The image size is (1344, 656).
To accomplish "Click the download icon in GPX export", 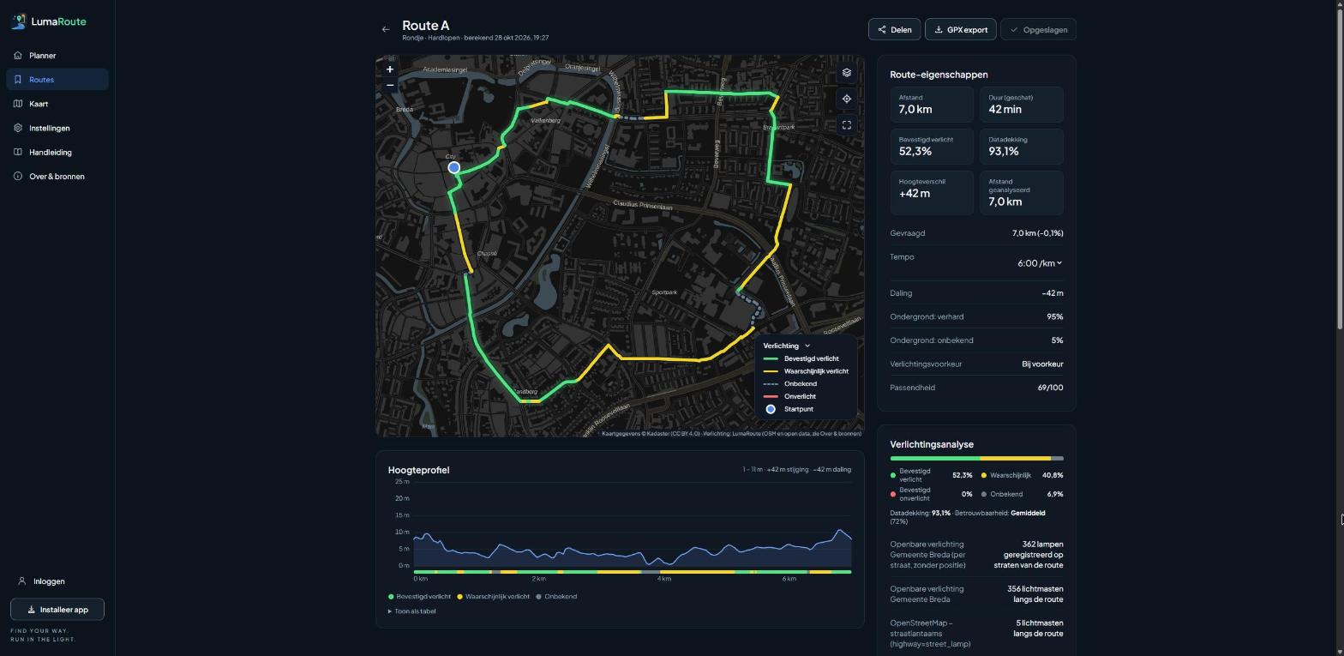I will (x=939, y=30).
